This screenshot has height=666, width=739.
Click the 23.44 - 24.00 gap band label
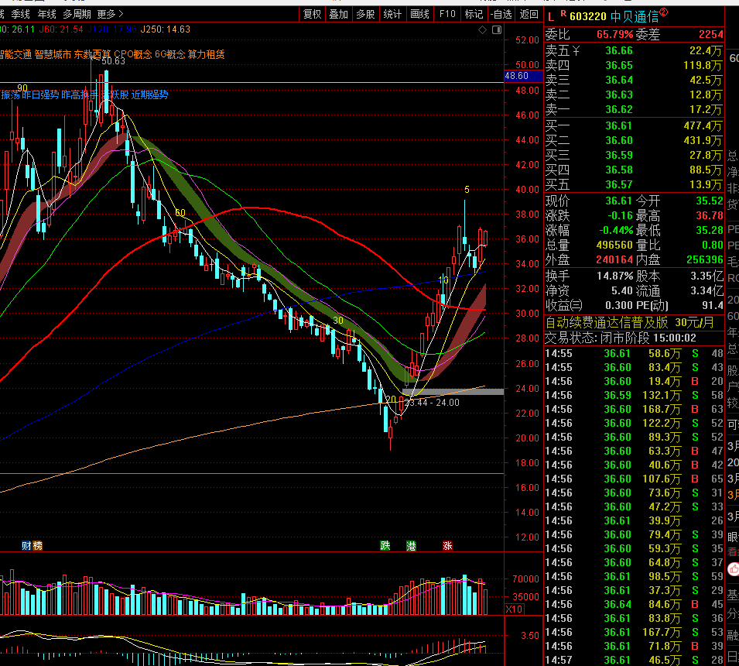pos(432,403)
